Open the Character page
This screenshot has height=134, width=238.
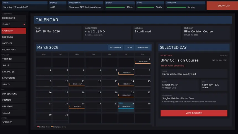coord(14,72)
